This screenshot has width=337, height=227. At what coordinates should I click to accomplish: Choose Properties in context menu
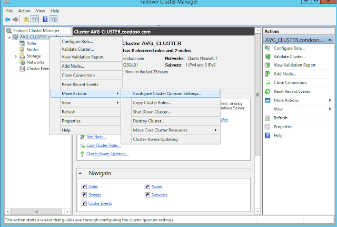85,121
